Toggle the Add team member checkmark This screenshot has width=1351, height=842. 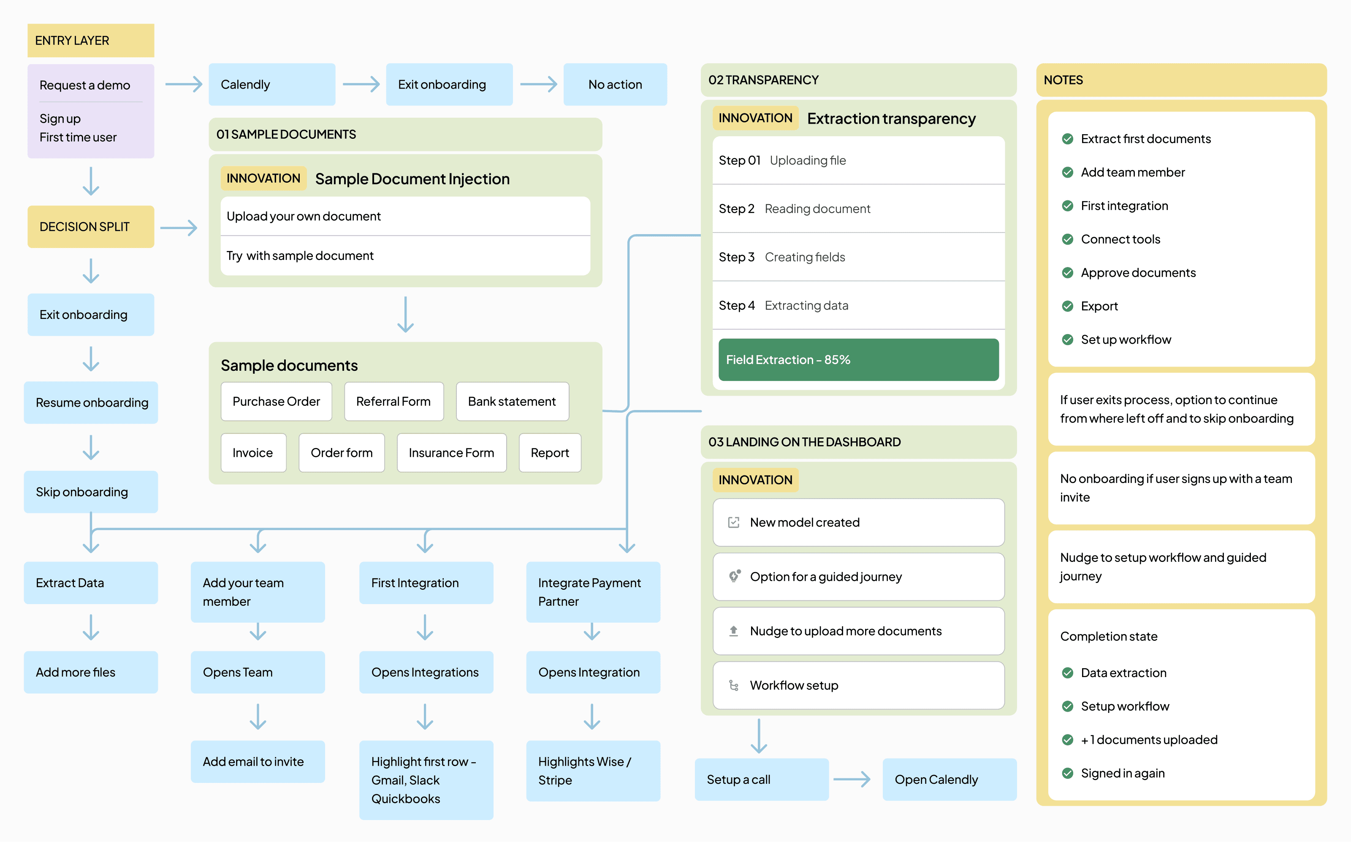(x=1067, y=172)
